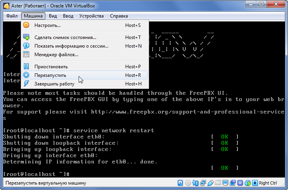The image size is (288, 190).
Task: Click the 'Bringing up loopback interface:' line
Action: tap(57, 149)
